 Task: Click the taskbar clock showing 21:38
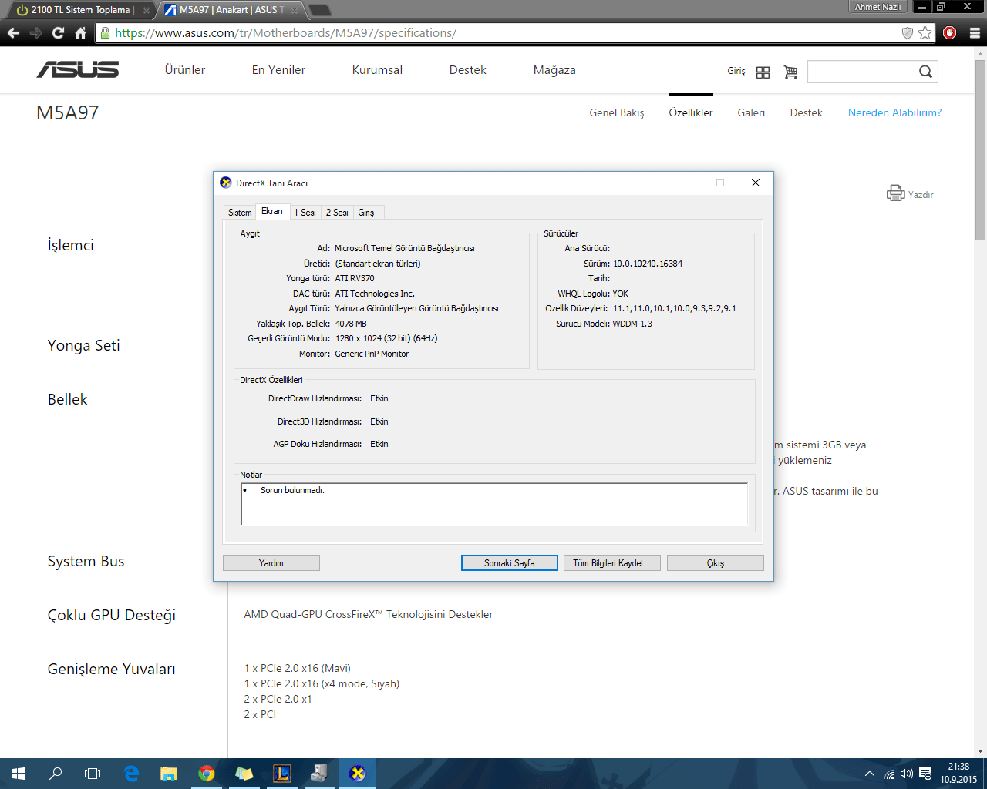[958, 774]
